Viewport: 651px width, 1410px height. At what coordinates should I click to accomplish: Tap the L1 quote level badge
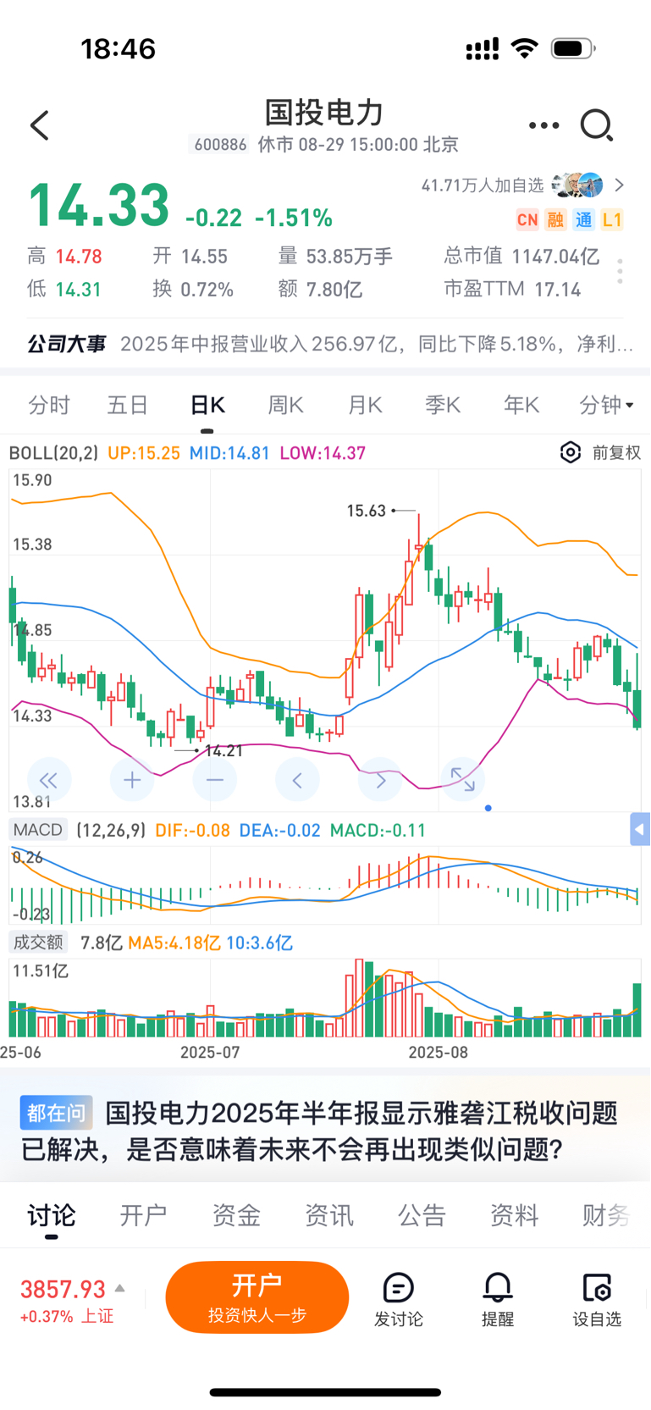(612, 220)
